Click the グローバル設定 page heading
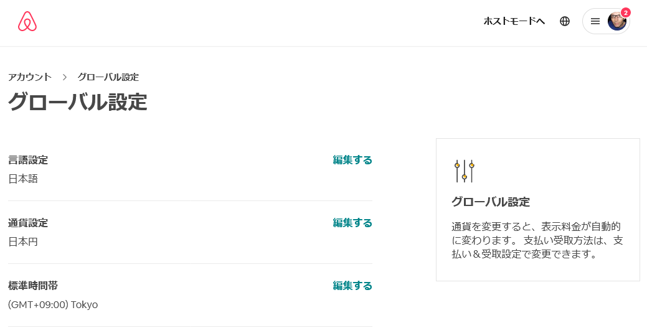 coord(78,102)
